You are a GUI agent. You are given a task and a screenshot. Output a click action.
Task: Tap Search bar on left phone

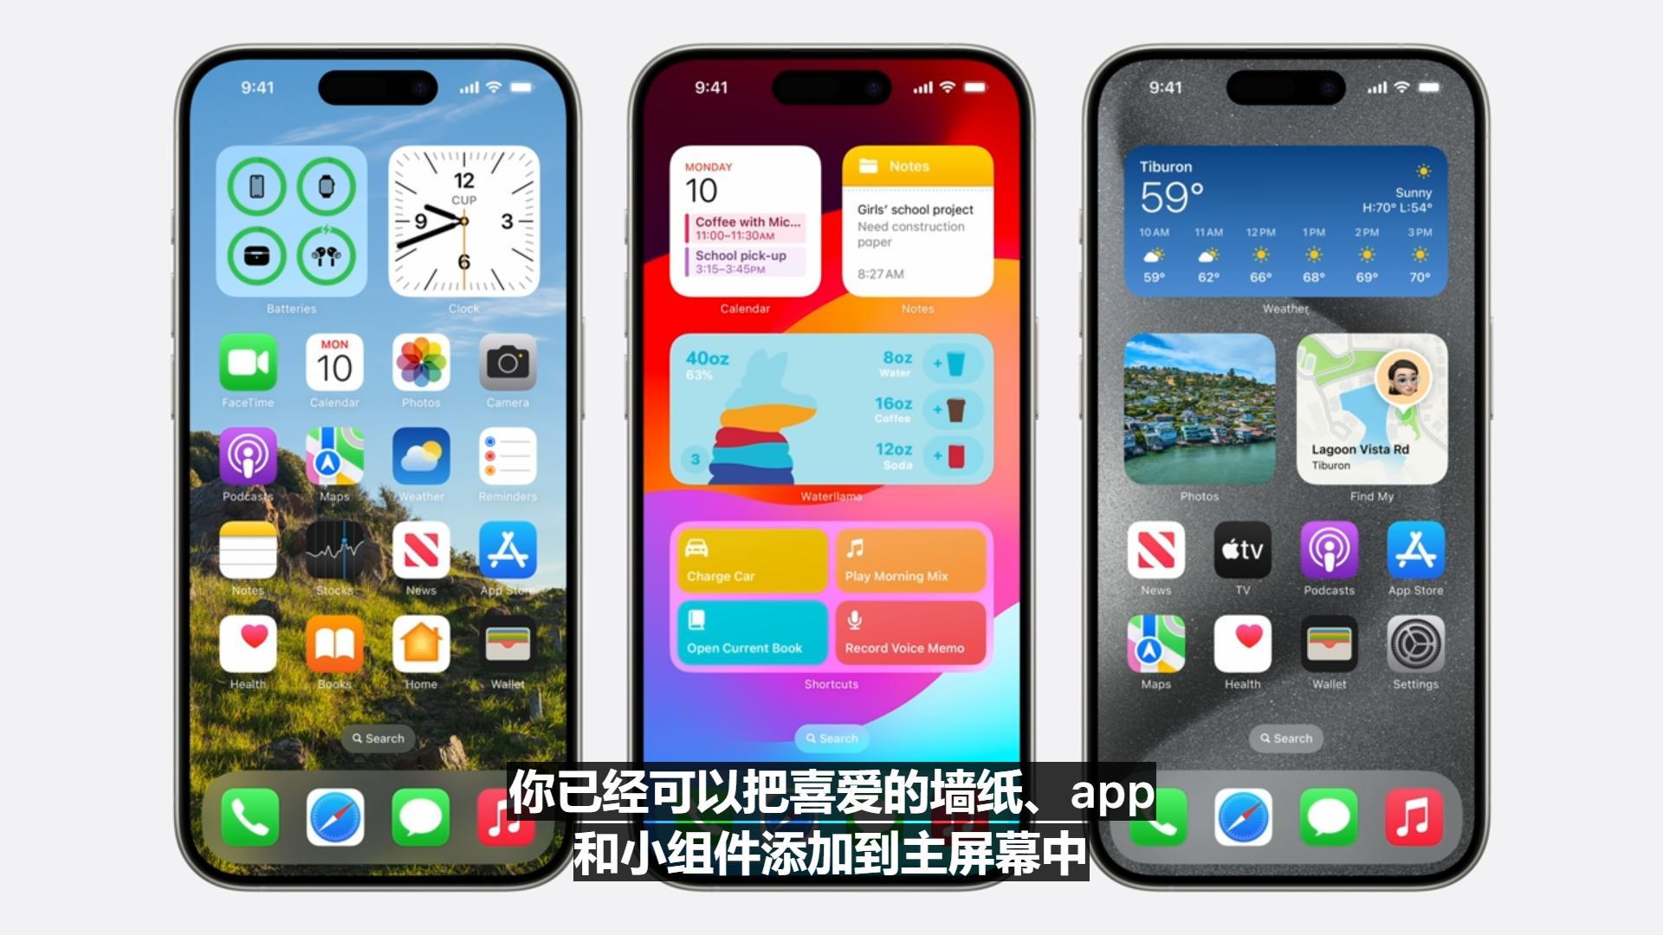pyautogui.click(x=375, y=737)
